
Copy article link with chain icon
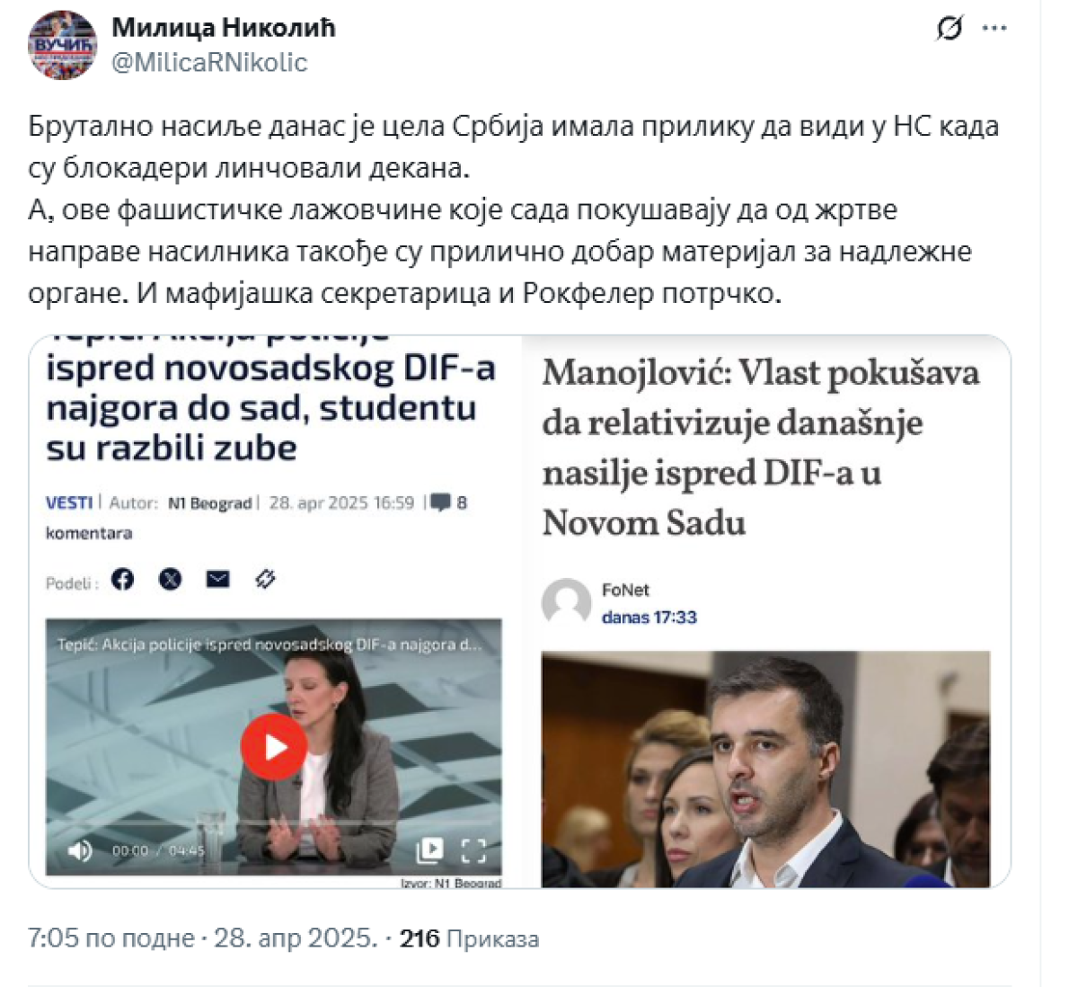(x=265, y=579)
